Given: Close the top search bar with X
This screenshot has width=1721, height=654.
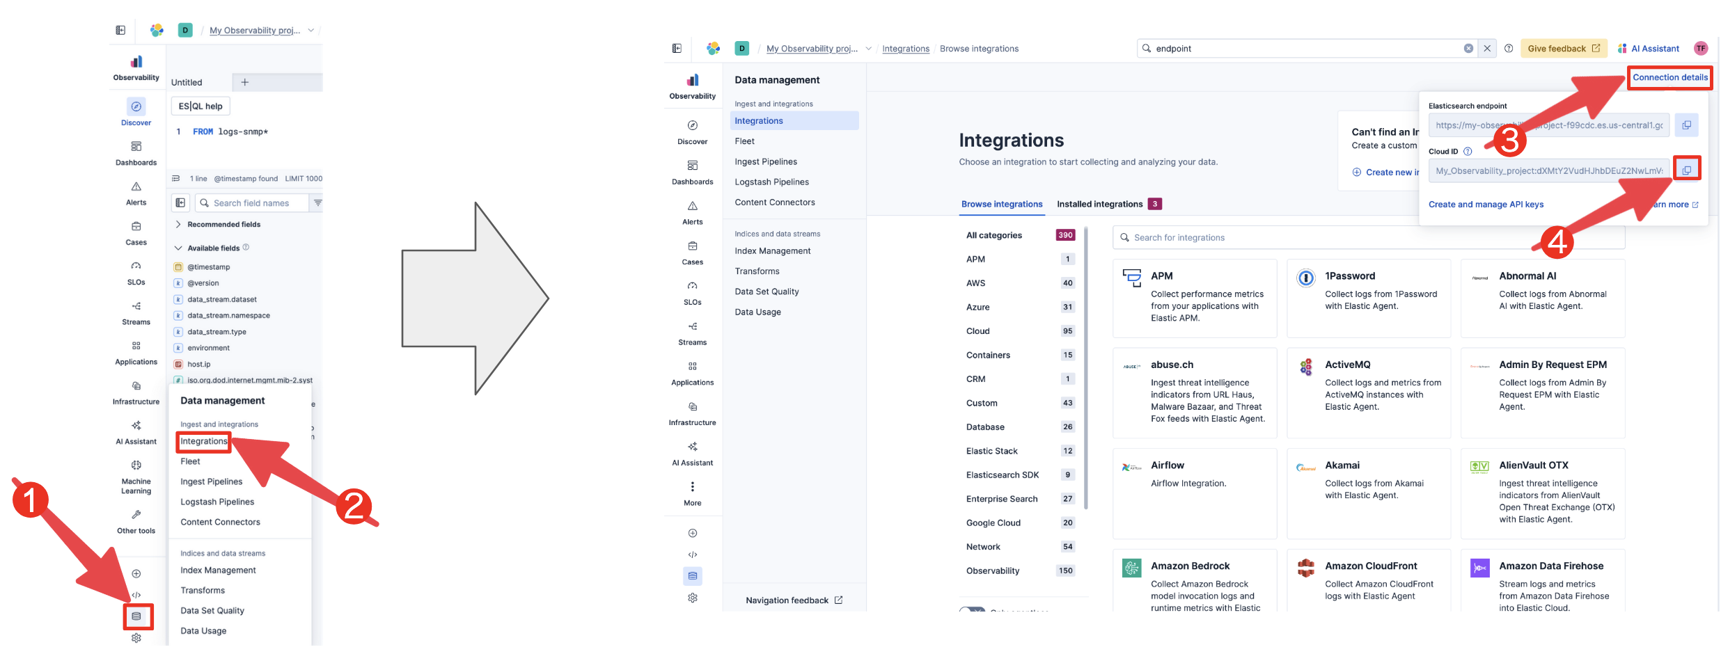Looking at the screenshot, I should (1487, 48).
